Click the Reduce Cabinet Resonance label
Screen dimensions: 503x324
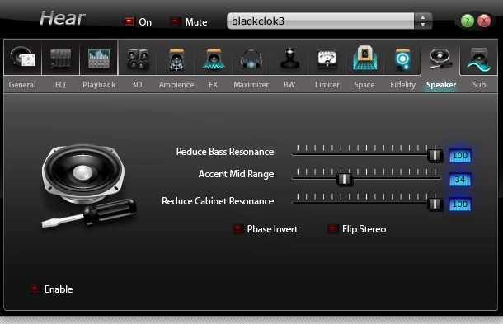click(218, 201)
